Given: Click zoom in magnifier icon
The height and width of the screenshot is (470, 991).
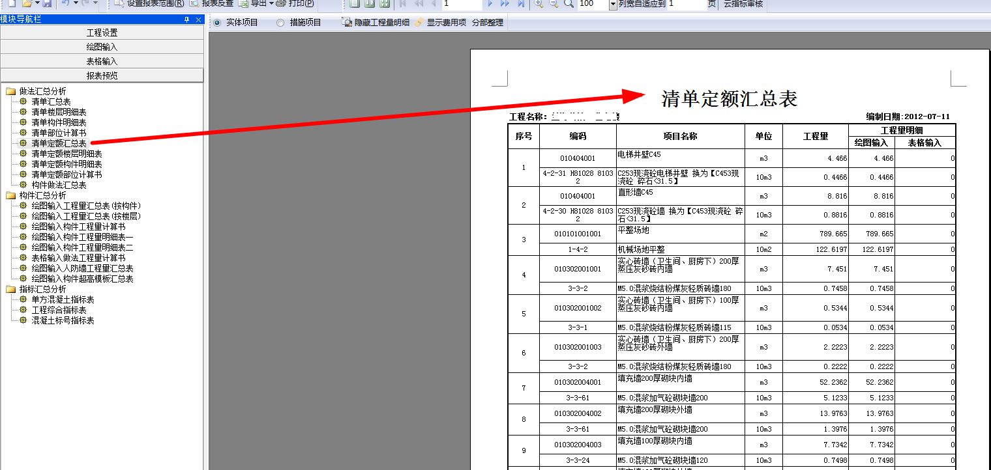Looking at the screenshot, I should tap(539, 3).
